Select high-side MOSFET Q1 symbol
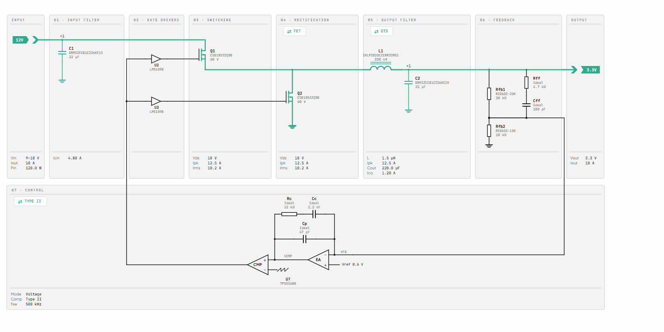This screenshot has height=332, width=664. pyautogui.click(x=203, y=54)
